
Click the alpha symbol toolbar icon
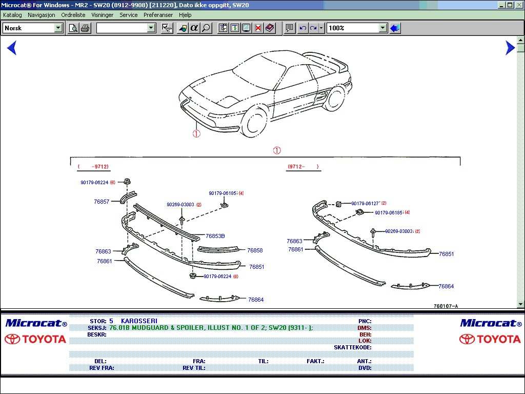pyautogui.click(x=194, y=28)
